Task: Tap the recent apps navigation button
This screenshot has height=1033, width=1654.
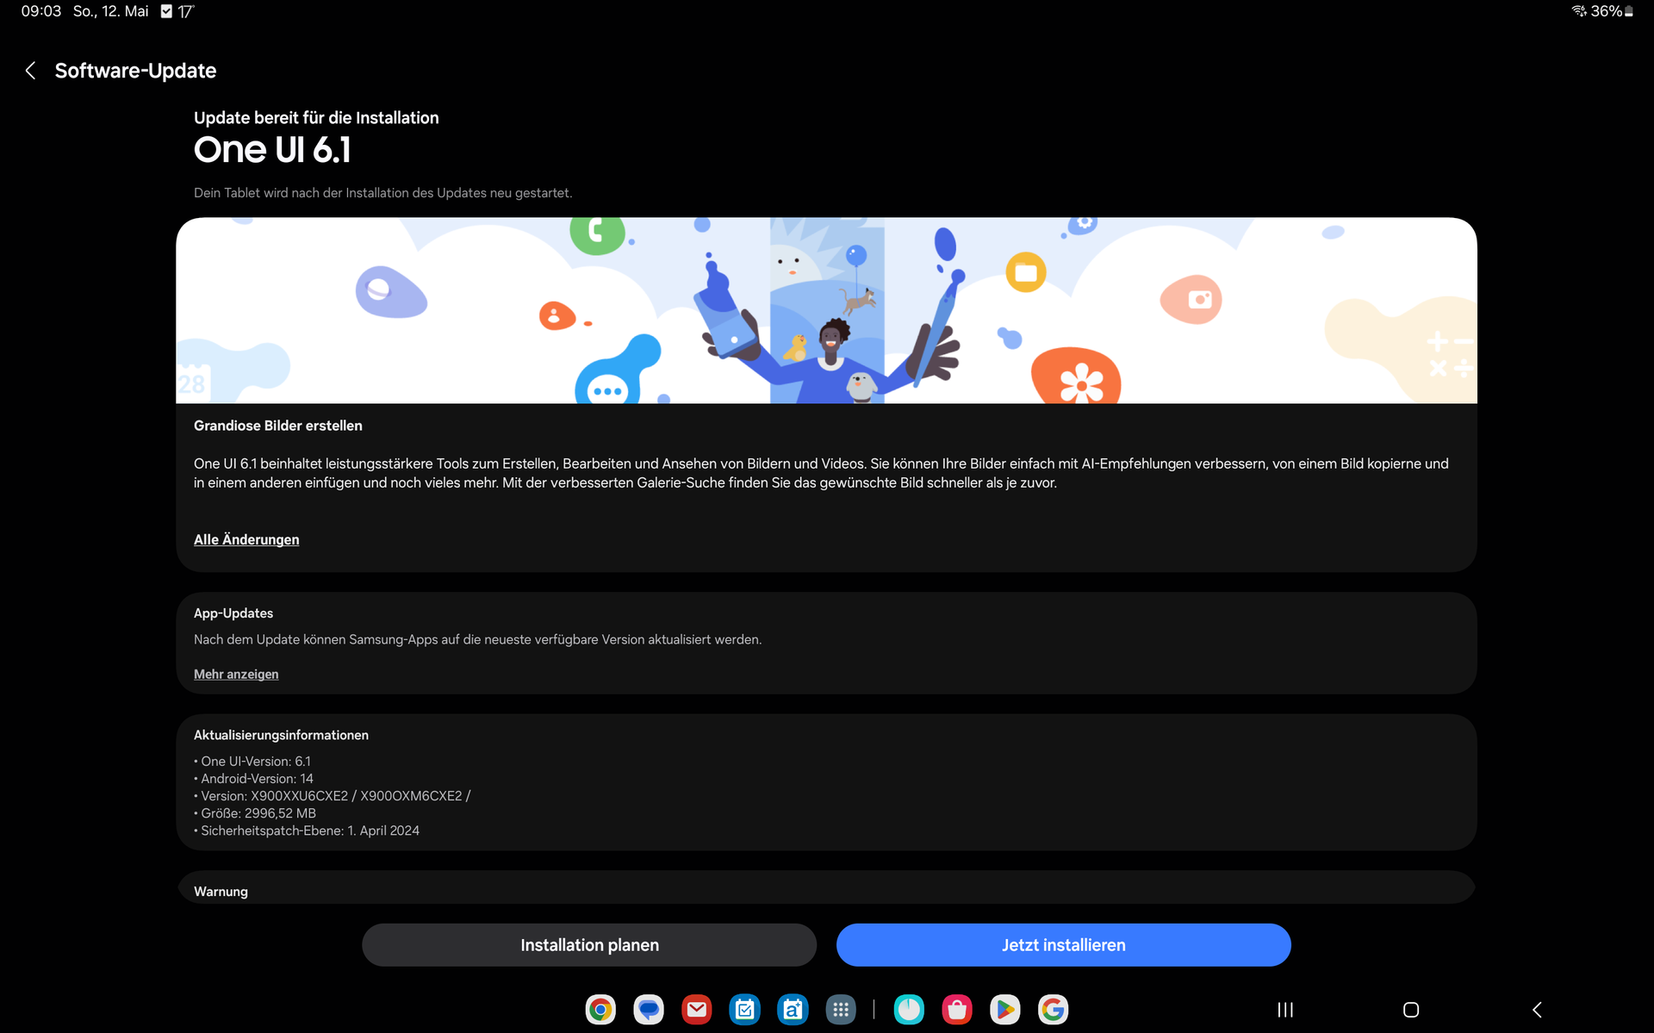Action: (x=1285, y=1009)
